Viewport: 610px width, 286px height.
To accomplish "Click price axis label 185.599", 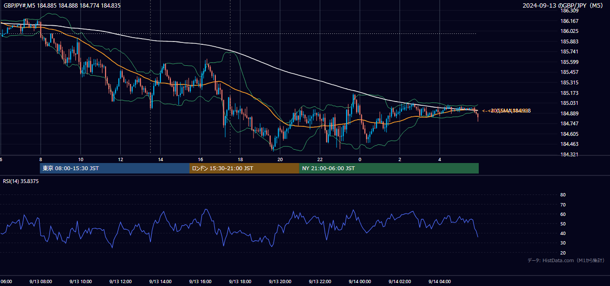I will (569, 62).
